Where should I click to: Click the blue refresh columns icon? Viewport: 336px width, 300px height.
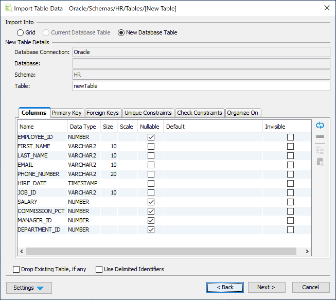point(320,126)
